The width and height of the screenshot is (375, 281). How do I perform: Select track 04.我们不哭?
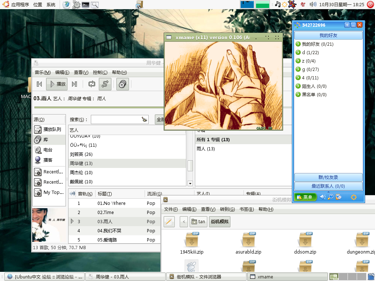click(x=114, y=231)
